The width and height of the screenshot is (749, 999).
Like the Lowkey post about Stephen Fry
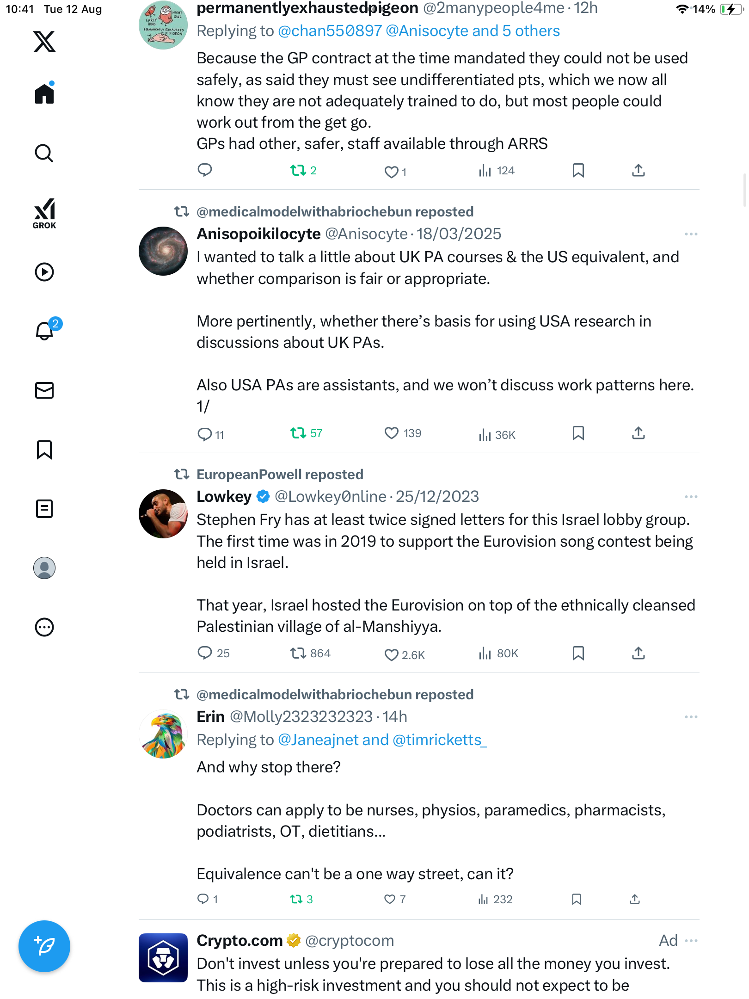392,654
